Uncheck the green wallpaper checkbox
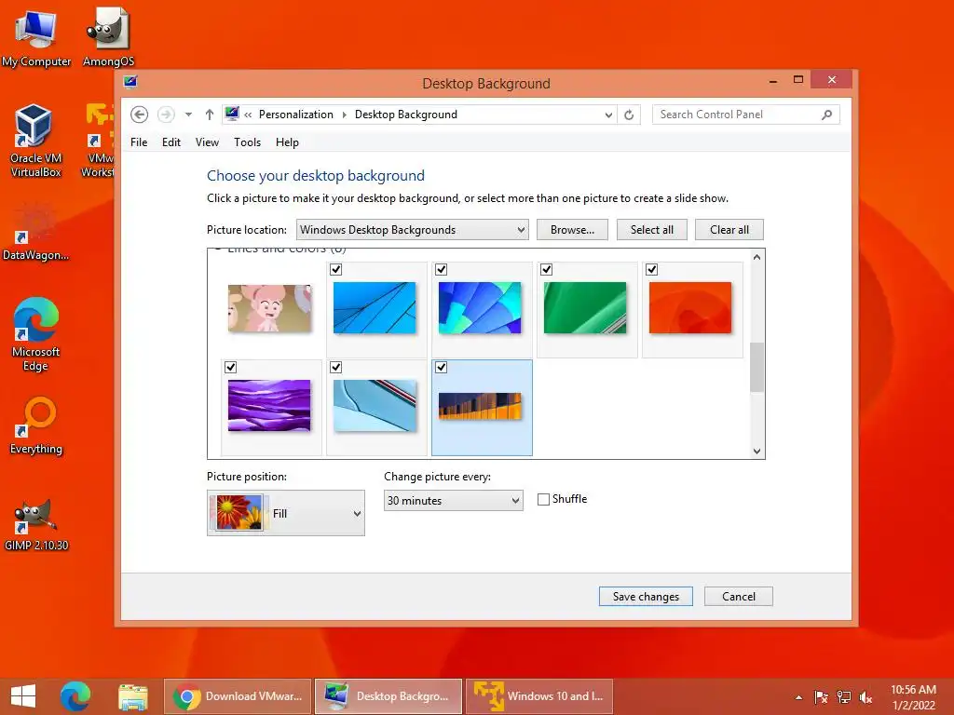This screenshot has height=715, width=954. point(546,269)
